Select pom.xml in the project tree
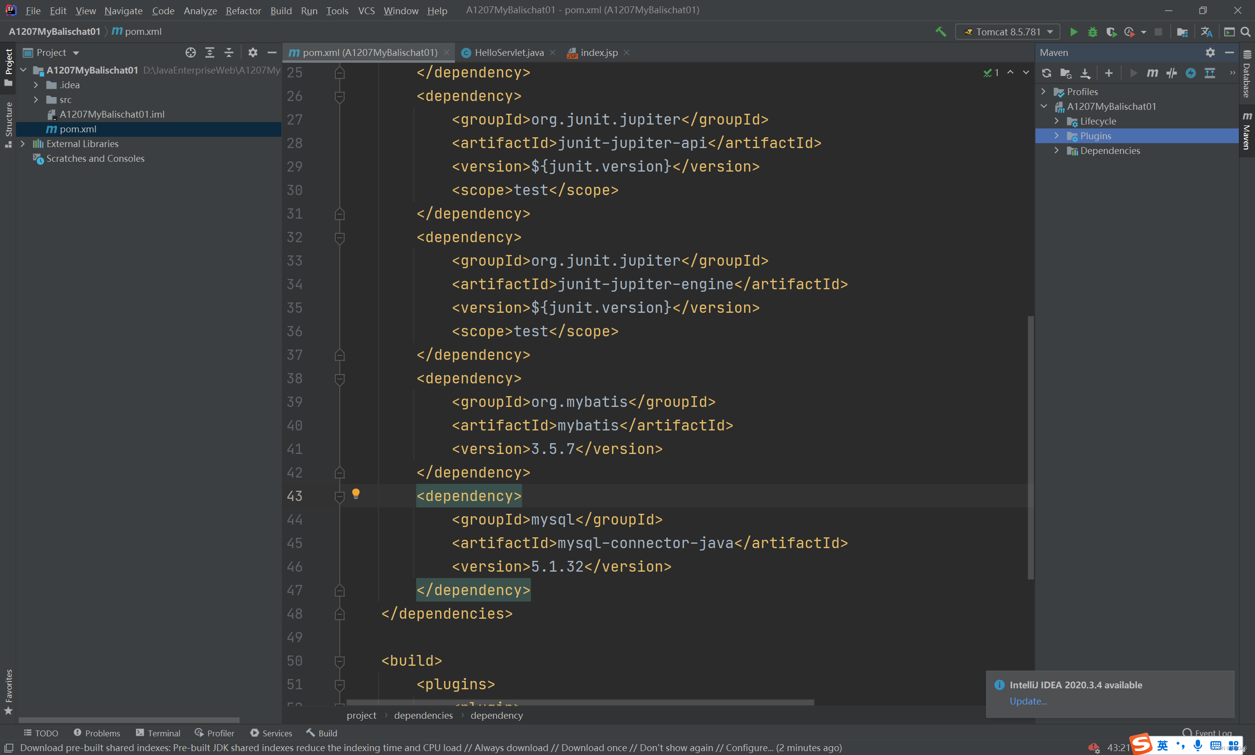The width and height of the screenshot is (1255, 755). (149, 129)
